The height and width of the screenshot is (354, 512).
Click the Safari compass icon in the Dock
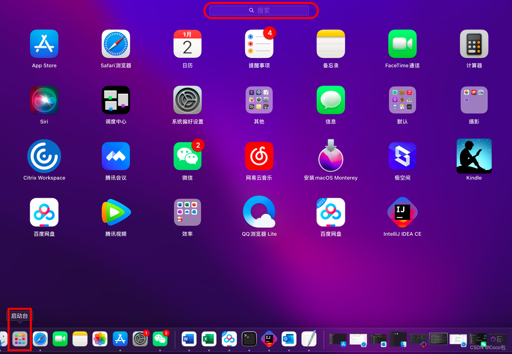tap(40, 339)
